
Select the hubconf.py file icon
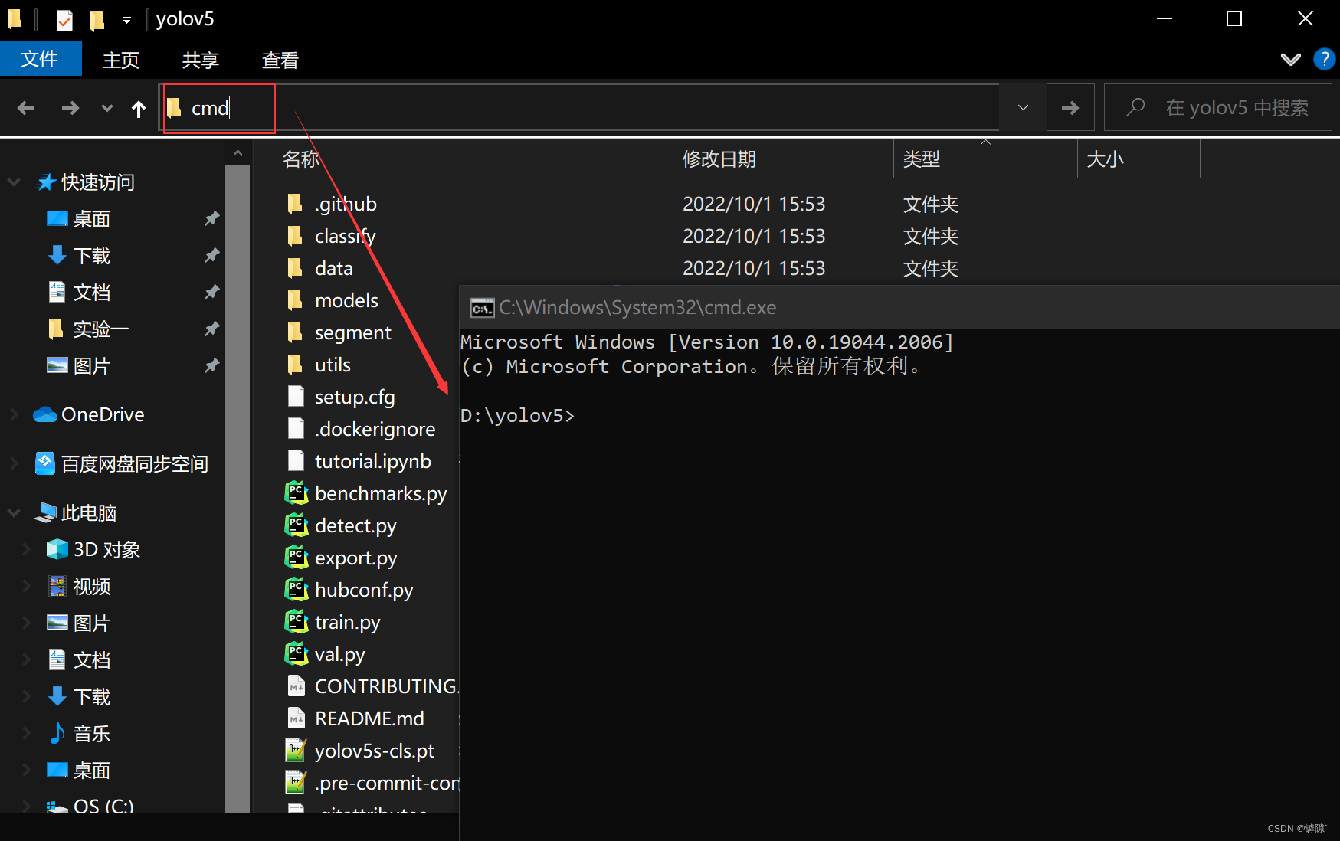click(297, 590)
